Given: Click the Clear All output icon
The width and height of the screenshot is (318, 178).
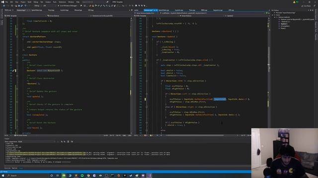Looking at the screenshot, I should (68, 142).
